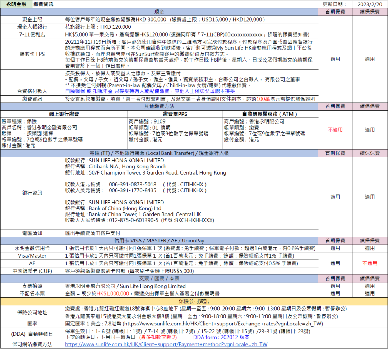Screen dimensions: 388x361
Task: Select the 2023/2/20 update date cell
Action: (x=370, y=4)
